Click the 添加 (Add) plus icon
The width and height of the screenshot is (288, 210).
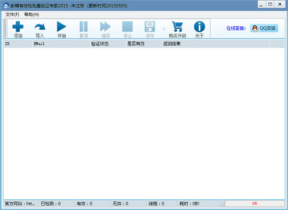click(x=18, y=27)
